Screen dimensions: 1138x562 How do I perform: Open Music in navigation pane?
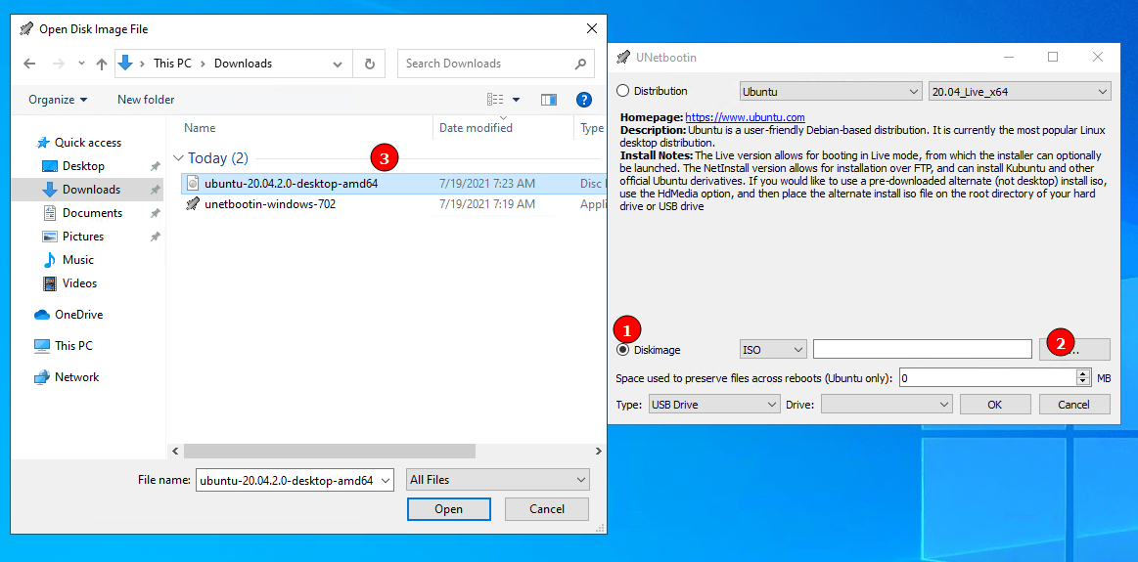pyautogui.click(x=77, y=260)
